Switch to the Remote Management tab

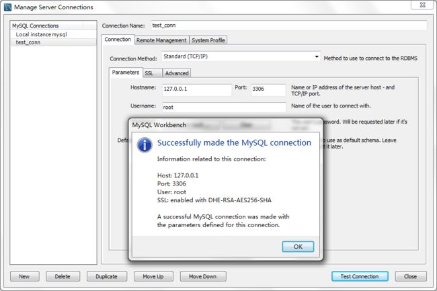pyautogui.click(x=161, y=40)
